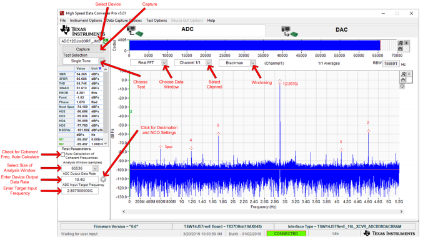Viewport: 443px width, 237px height.
Task: Click THD value 54.746
Action: pos(82,84)
